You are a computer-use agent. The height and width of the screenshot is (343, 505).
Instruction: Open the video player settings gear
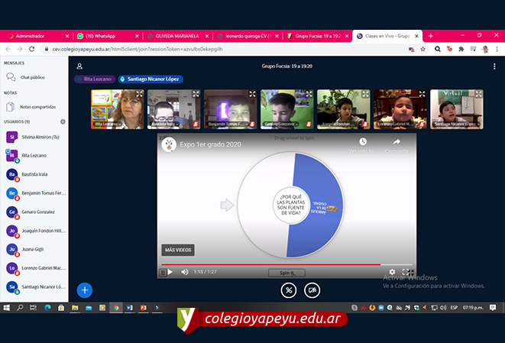(x=392, y=271)
